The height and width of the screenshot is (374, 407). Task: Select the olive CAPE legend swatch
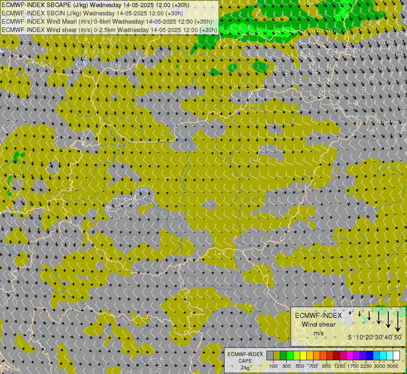277,355
